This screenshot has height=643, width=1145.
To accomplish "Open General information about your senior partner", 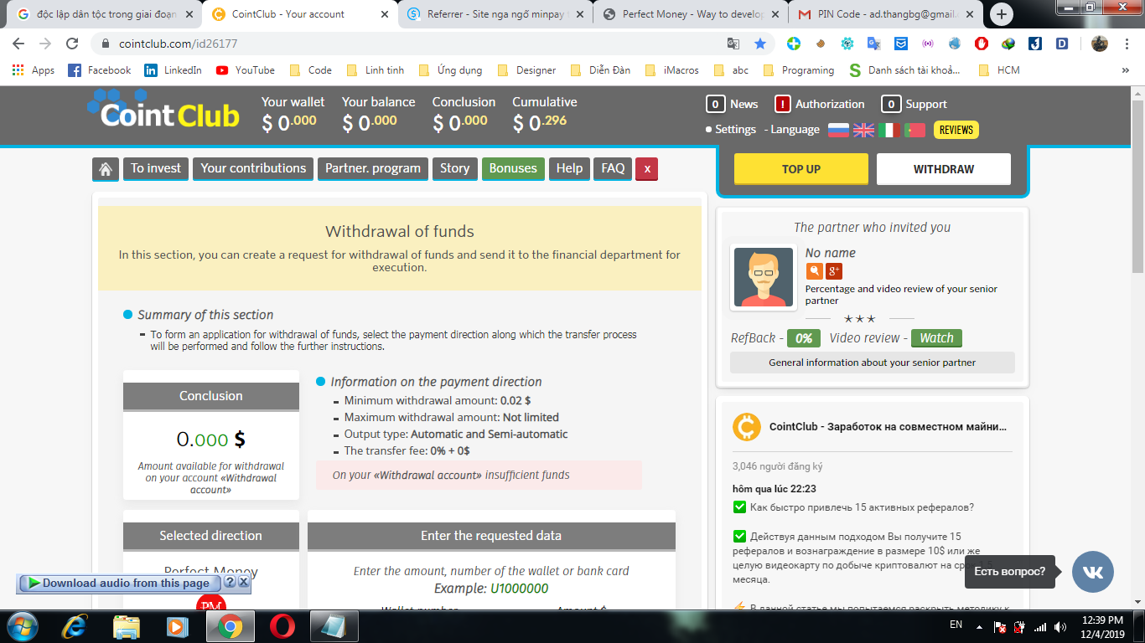I will point(873,363).
